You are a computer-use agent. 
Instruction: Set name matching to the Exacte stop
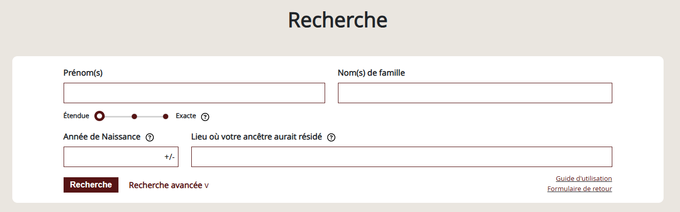tap(166, 116)
